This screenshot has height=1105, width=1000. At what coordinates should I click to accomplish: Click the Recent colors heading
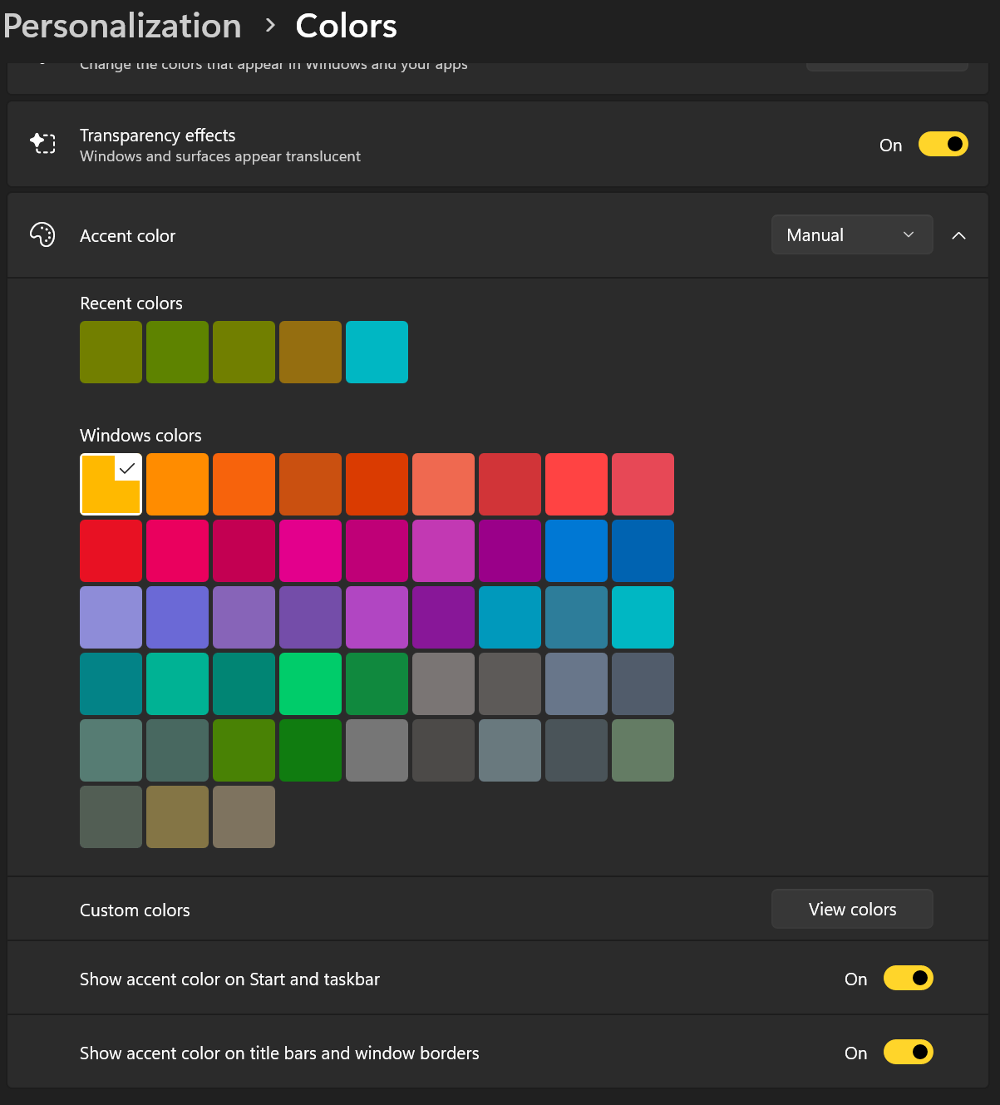tap(131, 303)
